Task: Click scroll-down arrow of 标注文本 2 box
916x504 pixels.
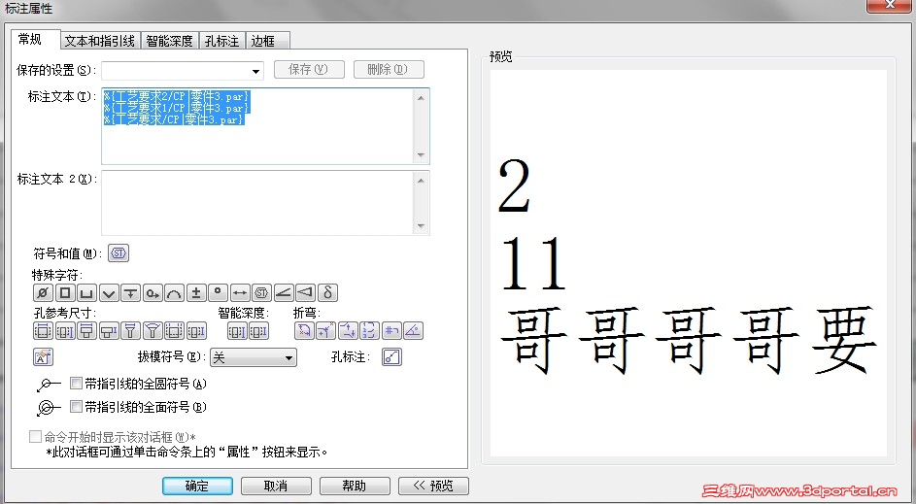Action: (422, 226)
